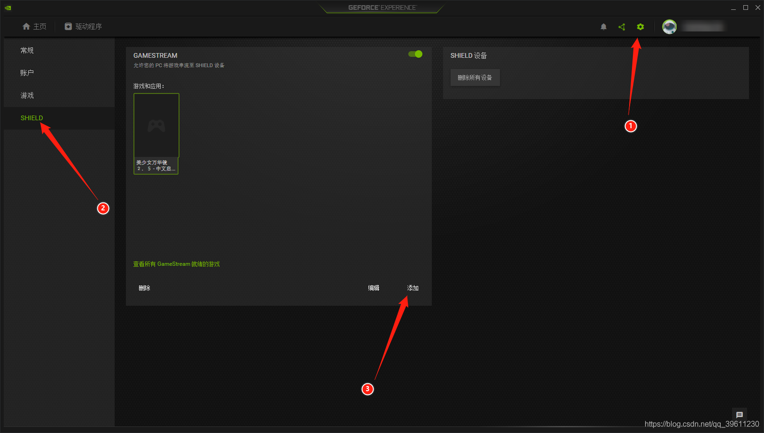The width and height of the screenshot is (764, 433).
Task: Click the 删除 button under games list
Action: click(144, 288)
